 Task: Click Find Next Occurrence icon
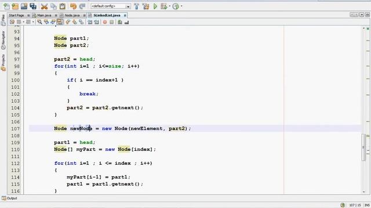click(53, 22)
